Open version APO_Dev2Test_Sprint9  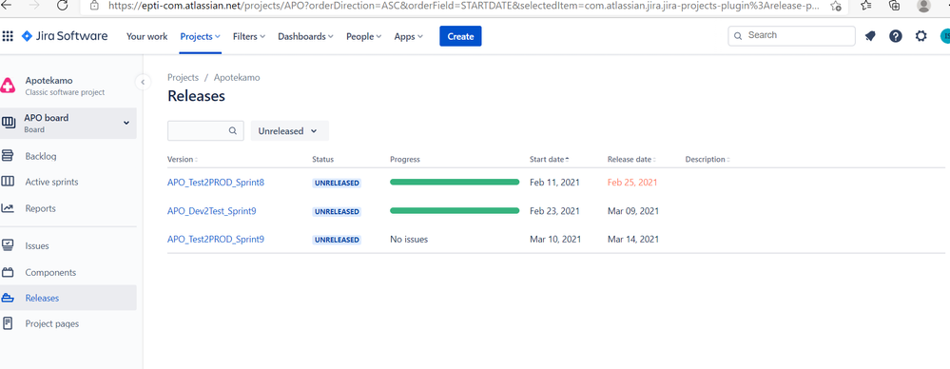pos(212,211)
